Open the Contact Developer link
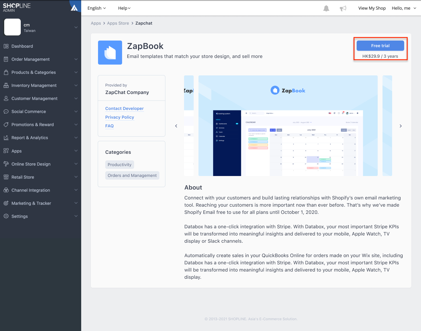Viewport: 421px width, 331px height. coord(124,108)
